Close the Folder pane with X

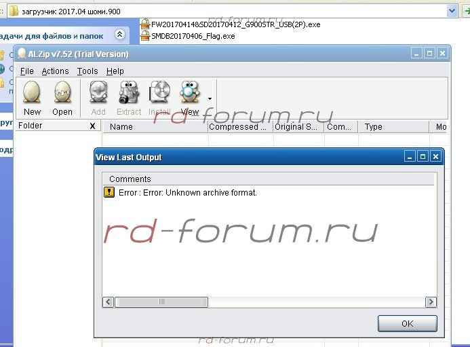click(x=92, y=126)
